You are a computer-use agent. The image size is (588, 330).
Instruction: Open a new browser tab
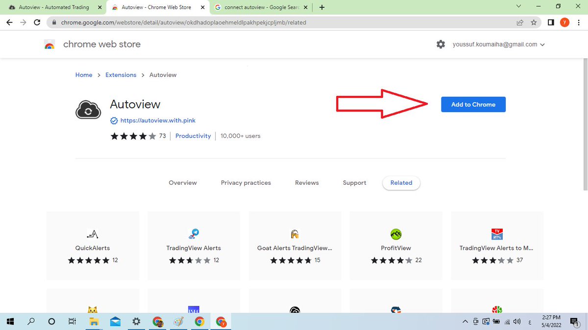321,7
